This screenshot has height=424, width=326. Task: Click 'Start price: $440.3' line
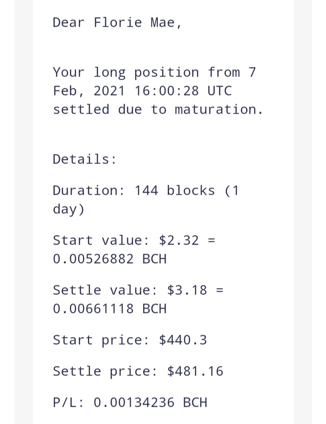[x=130, y=340]
